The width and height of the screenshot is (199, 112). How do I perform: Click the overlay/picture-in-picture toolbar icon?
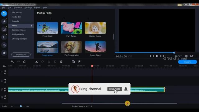pos(73,62)
